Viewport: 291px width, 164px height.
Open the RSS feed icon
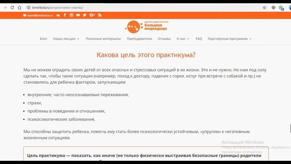pyautogui.click(x=100, y=15)
